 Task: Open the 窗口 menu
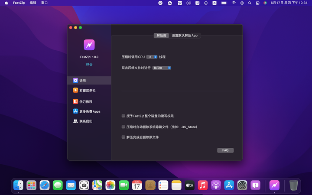[44, 3]
